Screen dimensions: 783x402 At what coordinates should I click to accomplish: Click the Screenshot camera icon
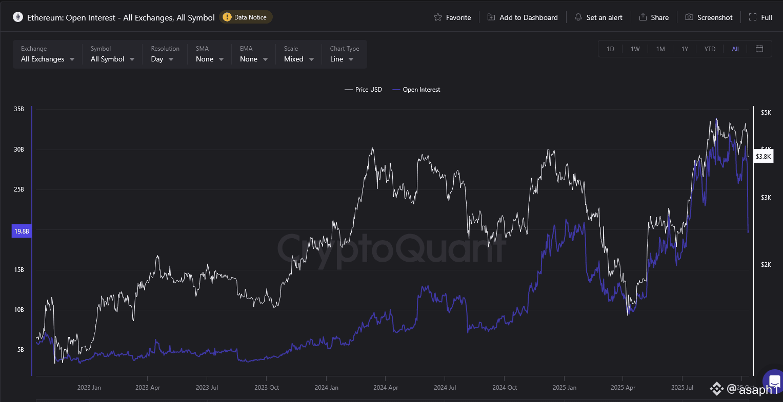coord(689,17)
